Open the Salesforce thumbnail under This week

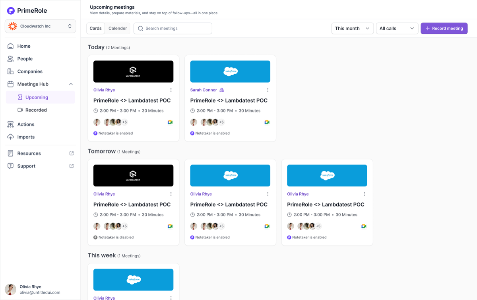133,280
